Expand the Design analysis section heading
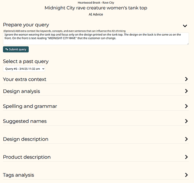 click(21, 91)
